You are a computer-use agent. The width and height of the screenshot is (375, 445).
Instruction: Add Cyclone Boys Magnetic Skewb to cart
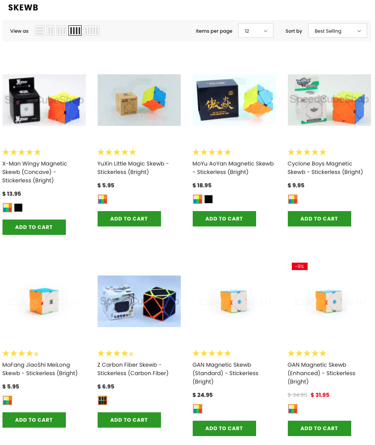pos(319,219)
